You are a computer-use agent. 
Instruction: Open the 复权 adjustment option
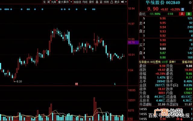(92, 2)
